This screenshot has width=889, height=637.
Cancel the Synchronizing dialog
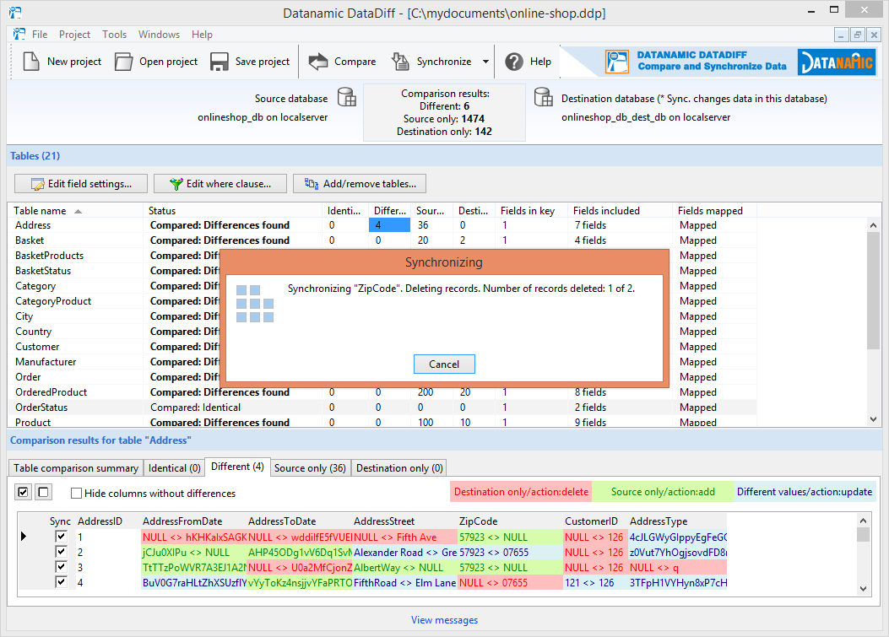(444, 364)
